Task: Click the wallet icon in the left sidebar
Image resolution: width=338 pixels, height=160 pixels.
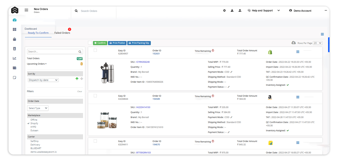Action: [15, 68]
